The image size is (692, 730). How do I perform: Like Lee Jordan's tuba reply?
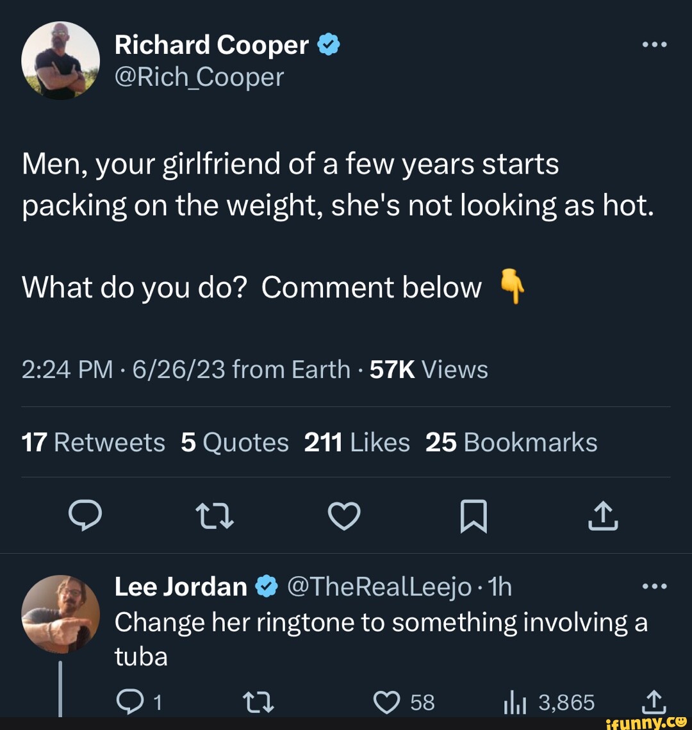[387, 702]
